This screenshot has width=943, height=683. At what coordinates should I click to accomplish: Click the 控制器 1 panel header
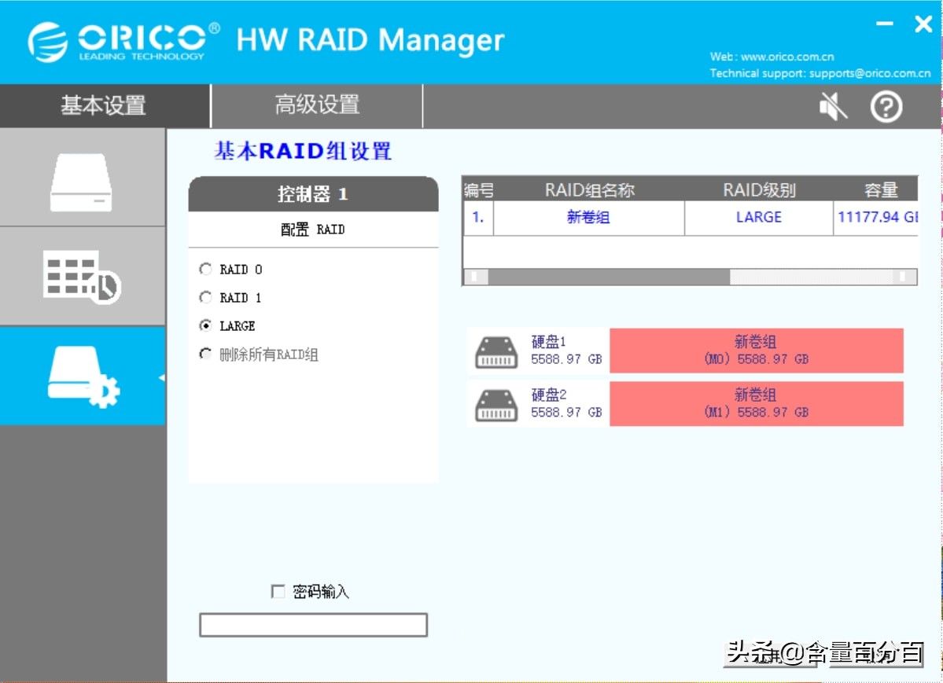pos(313,193)
